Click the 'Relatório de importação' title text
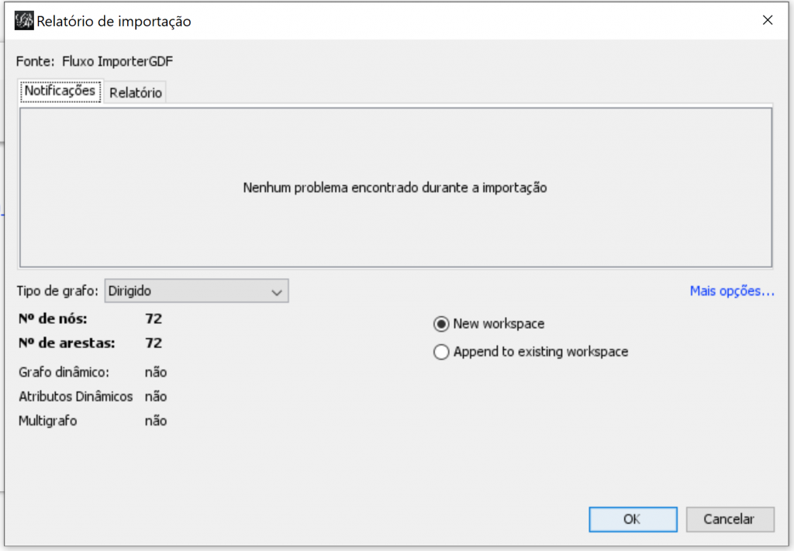794x551 pixels. [114, 22]
